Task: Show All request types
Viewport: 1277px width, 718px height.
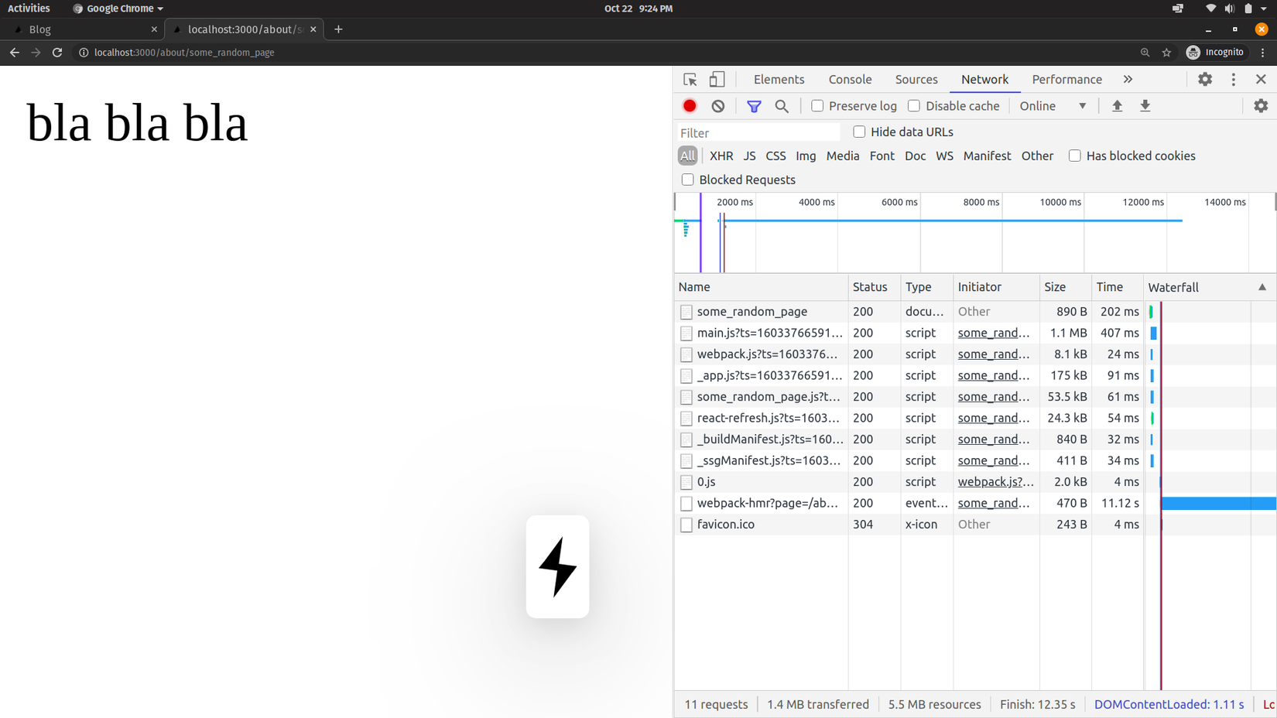Action: pyautogui.click(x=687, y=156)
